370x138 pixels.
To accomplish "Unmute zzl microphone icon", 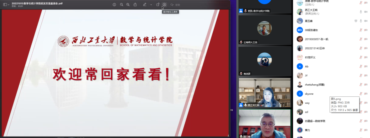I will tap(361, 112).
